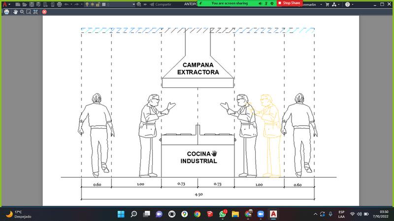The width and height of the screenshot is (394, 221).
Task: Open the undo history dropdown arrow
Action: coord(71,4)
